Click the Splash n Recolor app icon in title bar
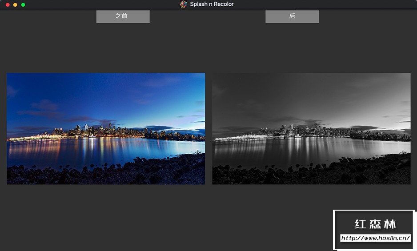417x251 pixels. [x=183, y=4]
